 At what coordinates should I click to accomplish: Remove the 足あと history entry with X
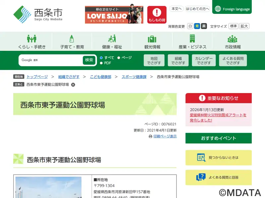pos(73,85)
